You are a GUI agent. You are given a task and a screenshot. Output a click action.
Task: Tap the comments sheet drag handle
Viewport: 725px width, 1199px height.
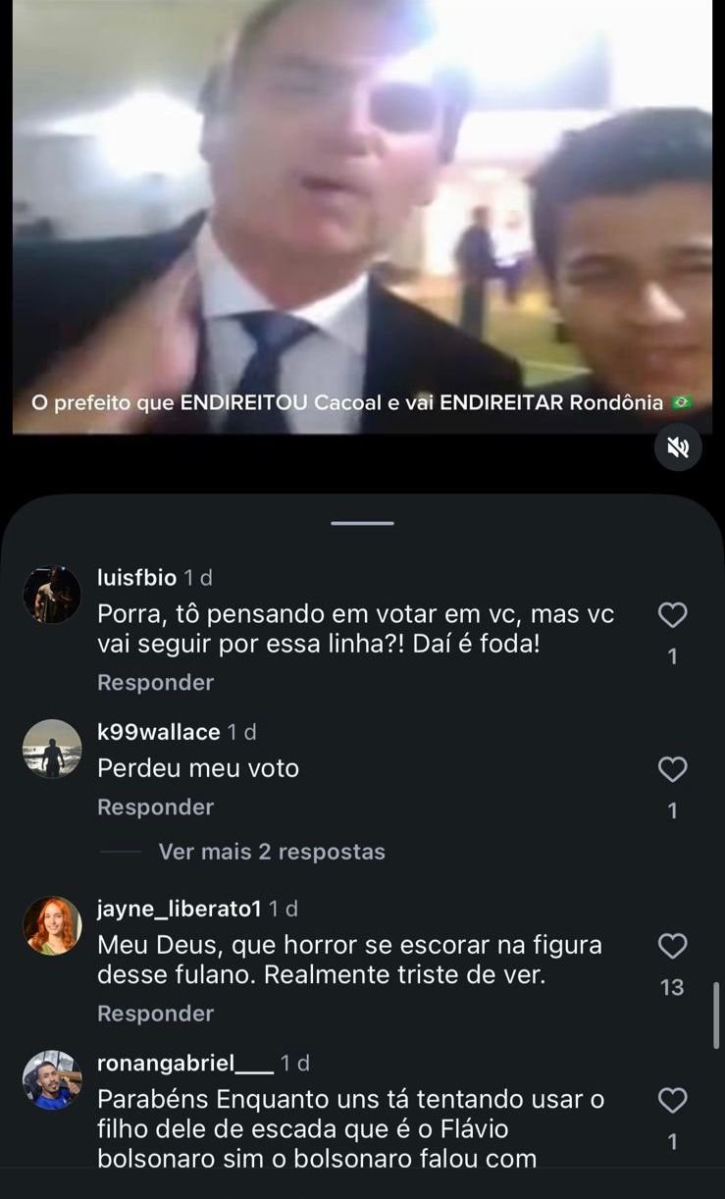pyautogui.click(x=362, y=523)
